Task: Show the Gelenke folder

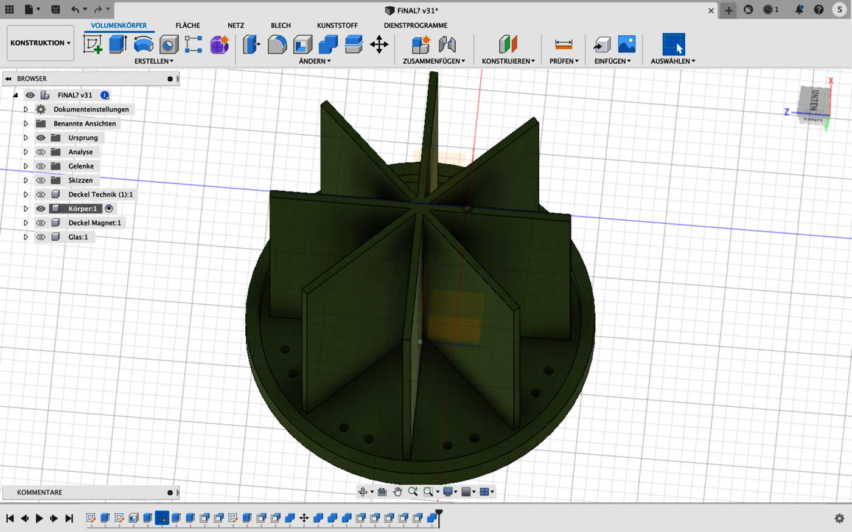Action: click(x=41, y=166)
